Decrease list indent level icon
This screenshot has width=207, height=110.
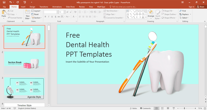[92, 12]
